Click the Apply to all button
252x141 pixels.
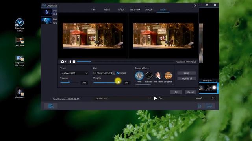tap(186, 78)
